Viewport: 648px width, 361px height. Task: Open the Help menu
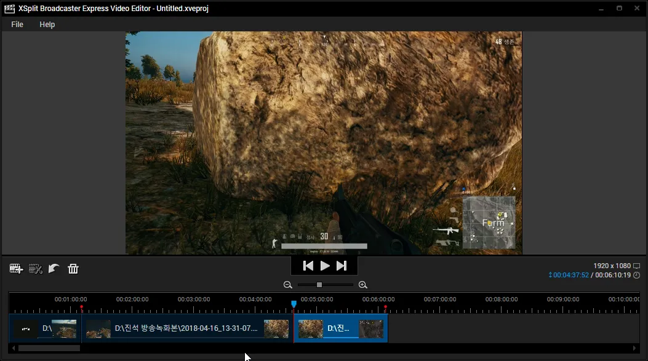(47, 25)
